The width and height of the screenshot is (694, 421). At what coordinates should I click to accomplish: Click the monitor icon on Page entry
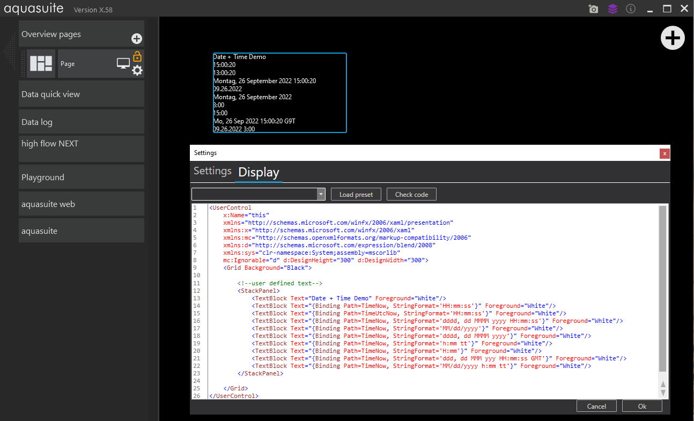(123, 64)
